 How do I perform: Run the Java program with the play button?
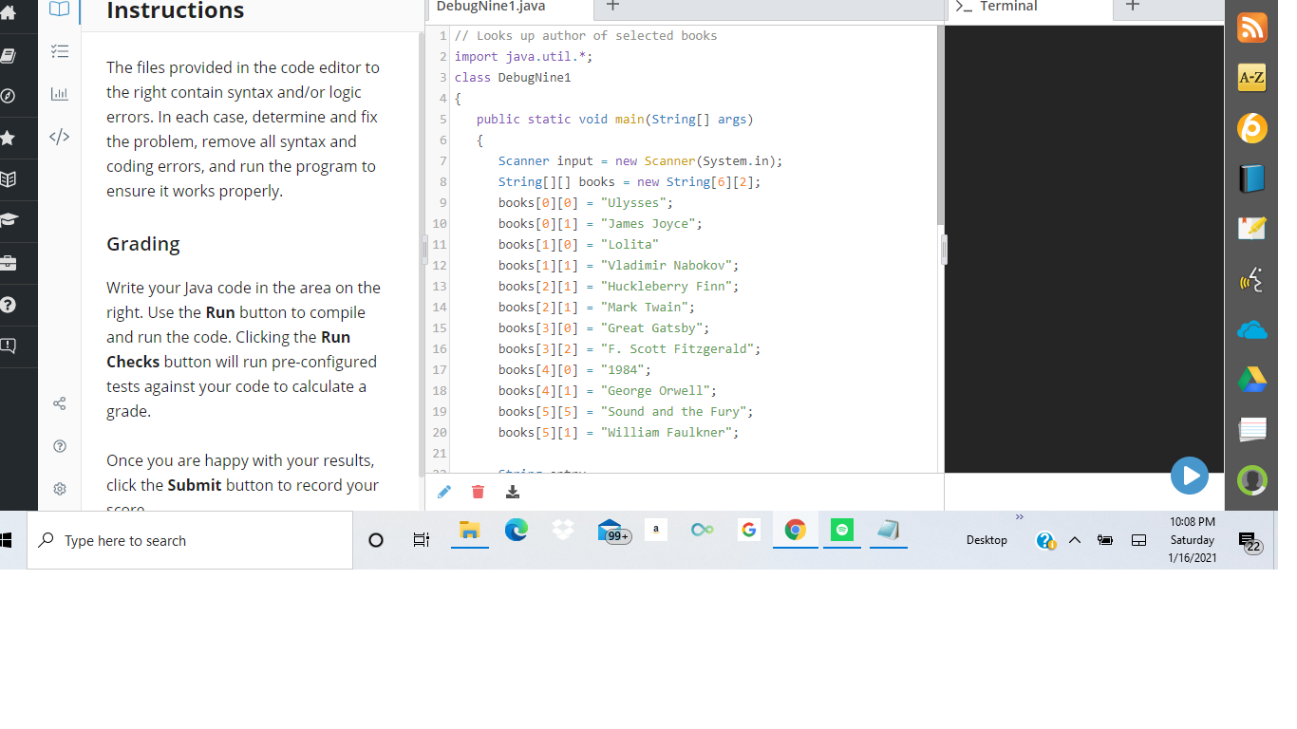[1190, 476]
